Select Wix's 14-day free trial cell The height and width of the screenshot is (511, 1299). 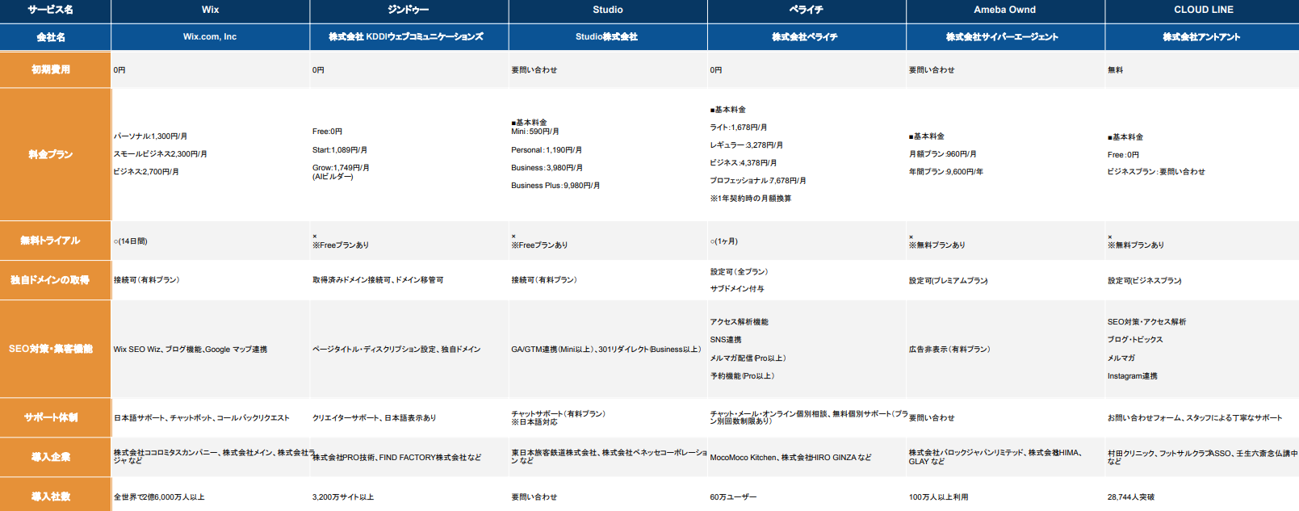tap(131, 241)
